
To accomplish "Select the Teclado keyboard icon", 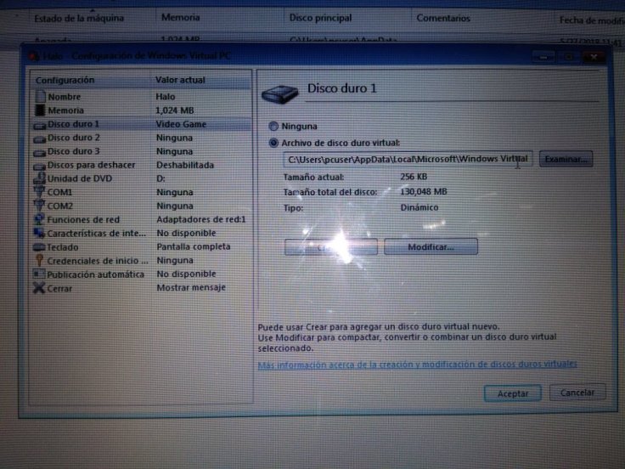I will [x=39, y=247].
